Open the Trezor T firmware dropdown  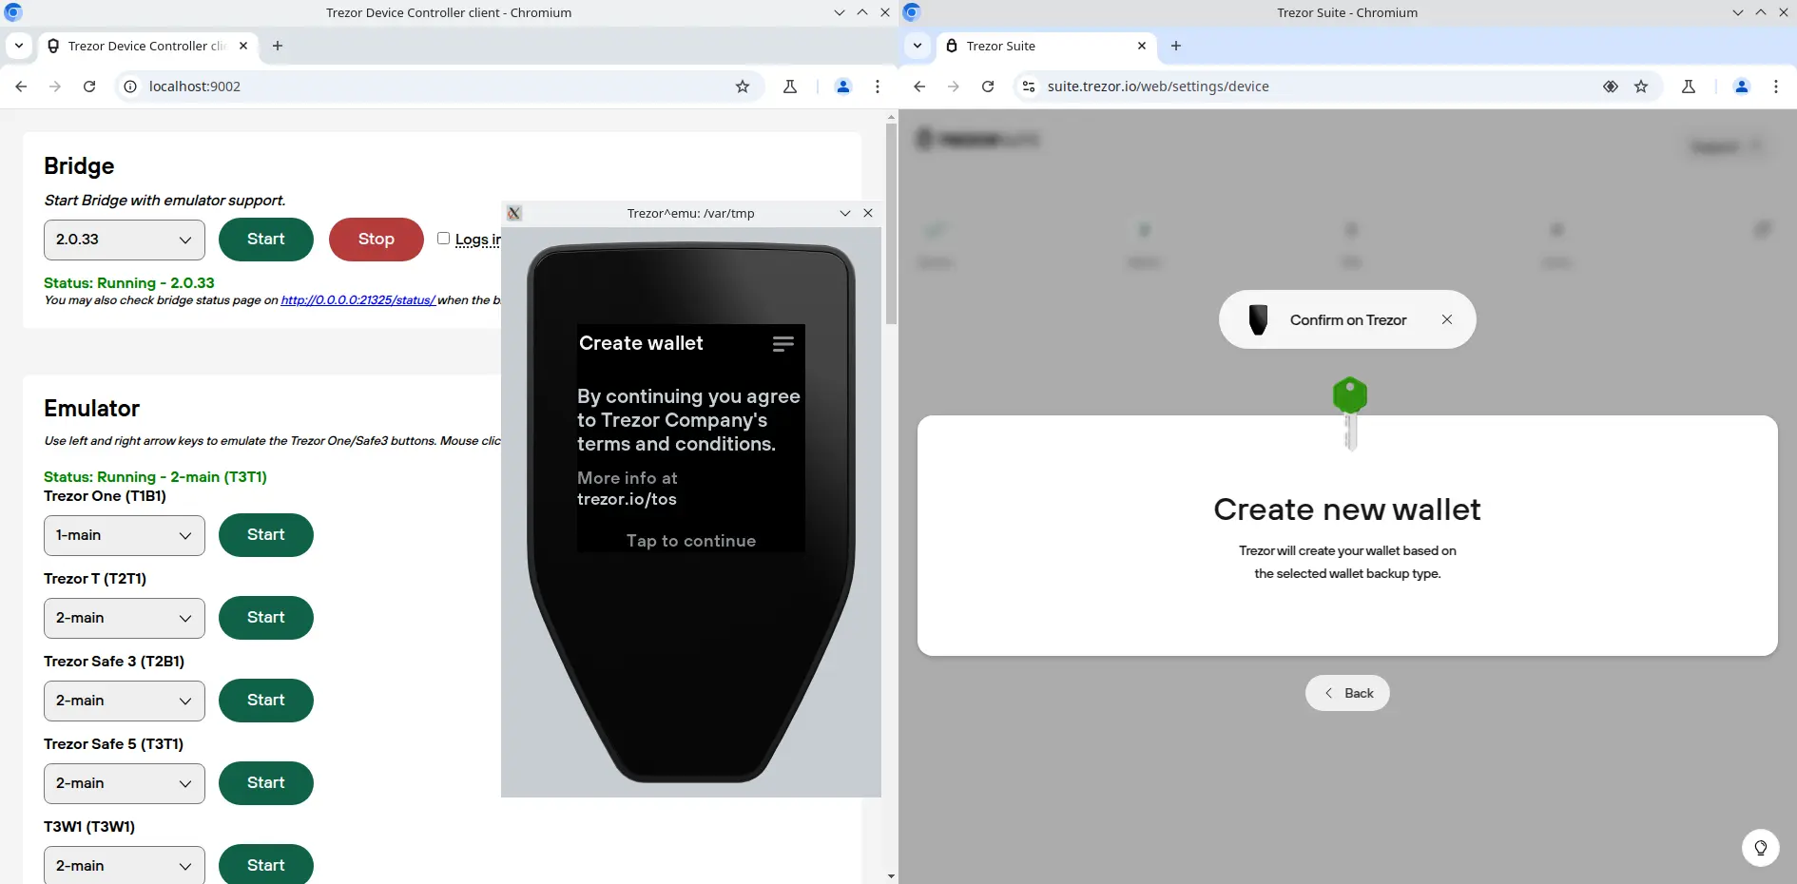coord(125,618)
